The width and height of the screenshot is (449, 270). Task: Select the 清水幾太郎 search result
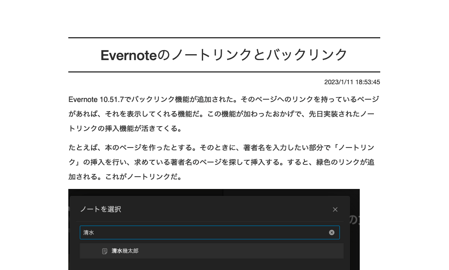click(x=125, y=251)
